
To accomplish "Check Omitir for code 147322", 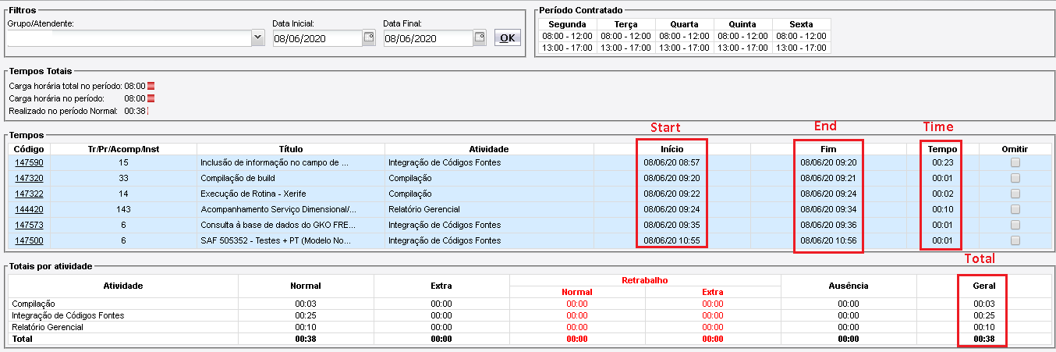I will (x=1015, y=194).
